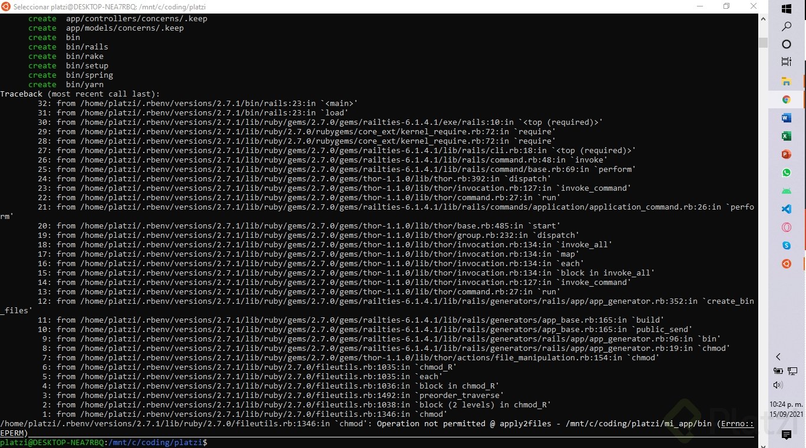Click the "create bin/setup" output line
This screenshot has height=448, width=806.
(x=68, y=65)
